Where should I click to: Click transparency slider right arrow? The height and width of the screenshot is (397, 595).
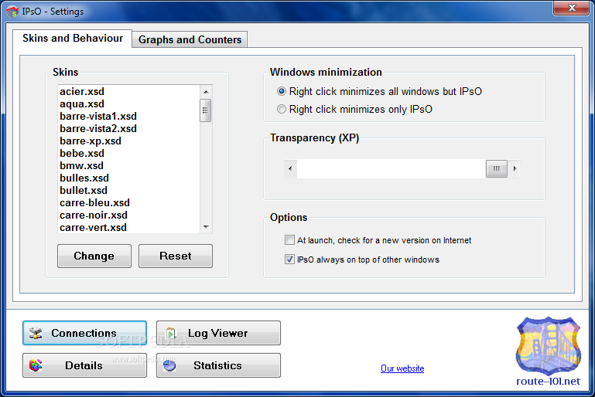tap(515, 168)
